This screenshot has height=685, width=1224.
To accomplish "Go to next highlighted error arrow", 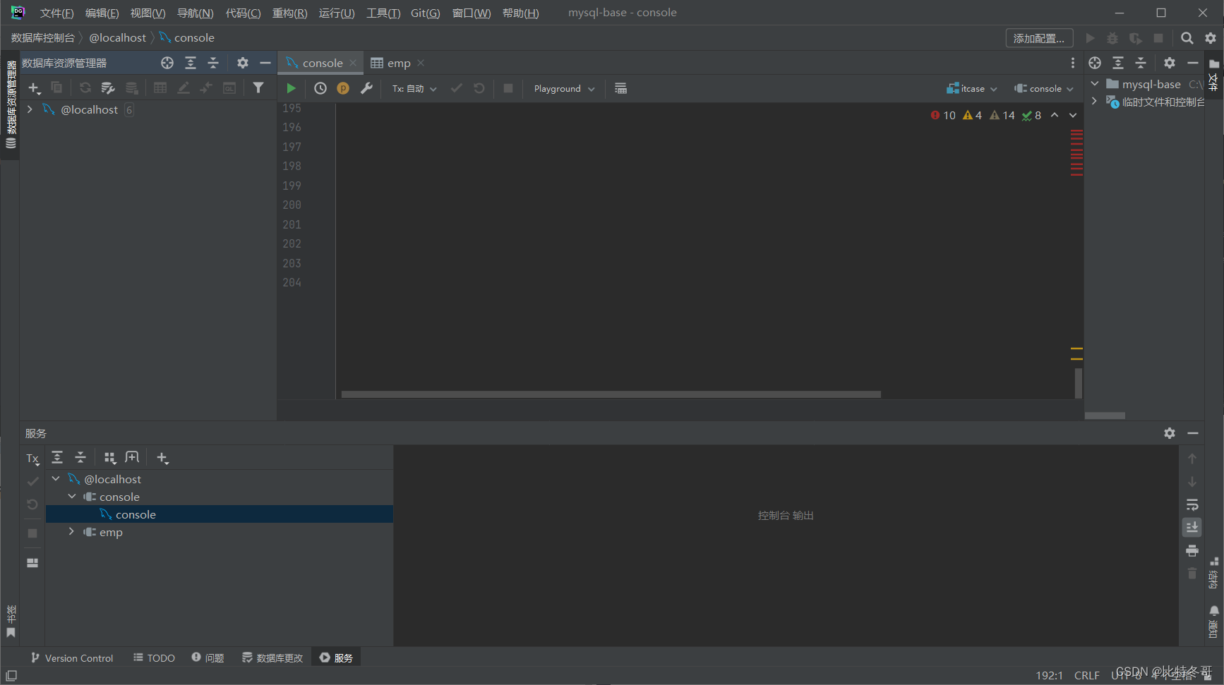I will point(1073,115).
